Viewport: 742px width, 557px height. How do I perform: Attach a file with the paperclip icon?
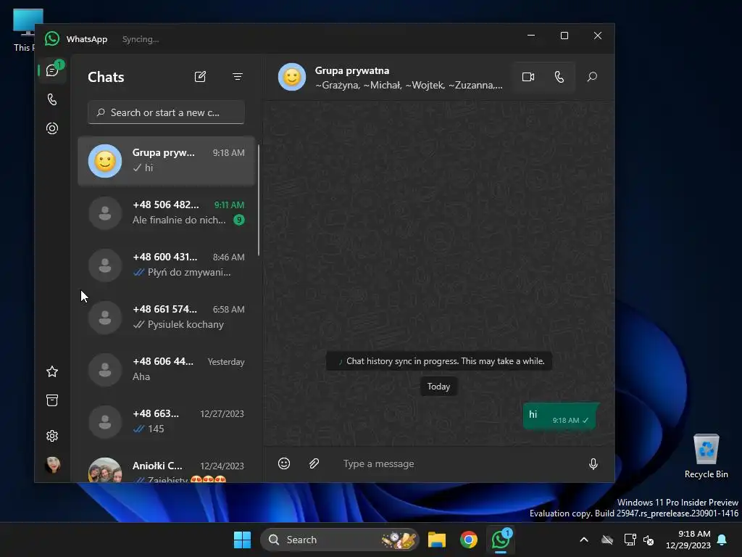pyautogui.click(x=314, y=463)
